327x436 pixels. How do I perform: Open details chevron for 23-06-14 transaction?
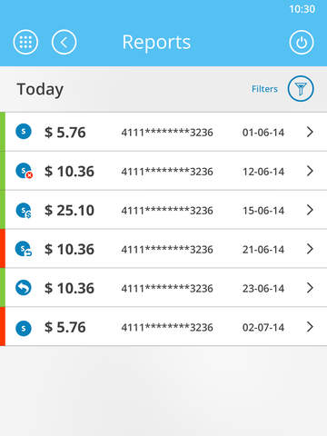pos(310,288)
